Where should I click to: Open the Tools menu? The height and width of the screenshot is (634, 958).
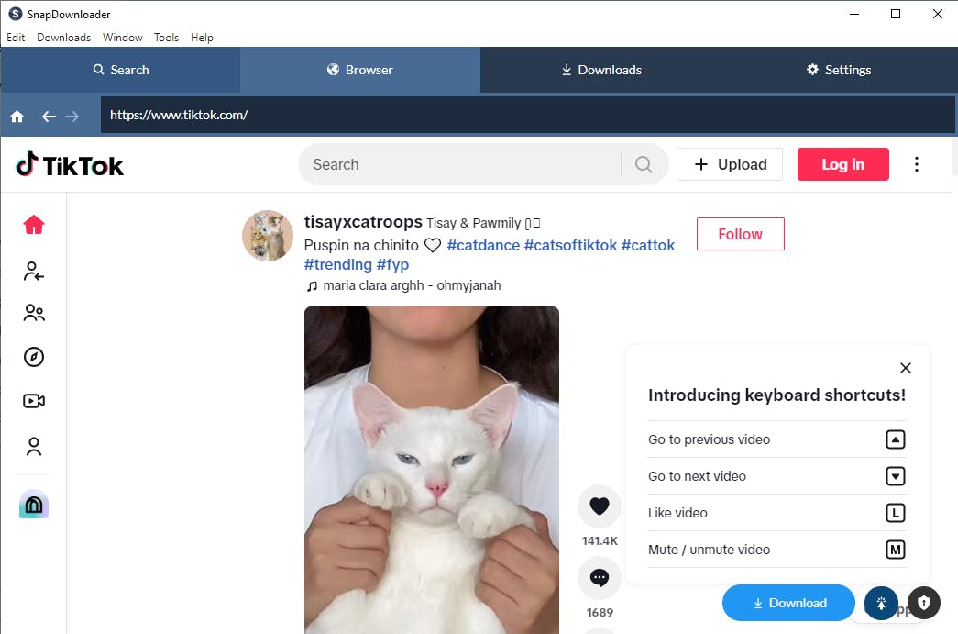(166, 38)
